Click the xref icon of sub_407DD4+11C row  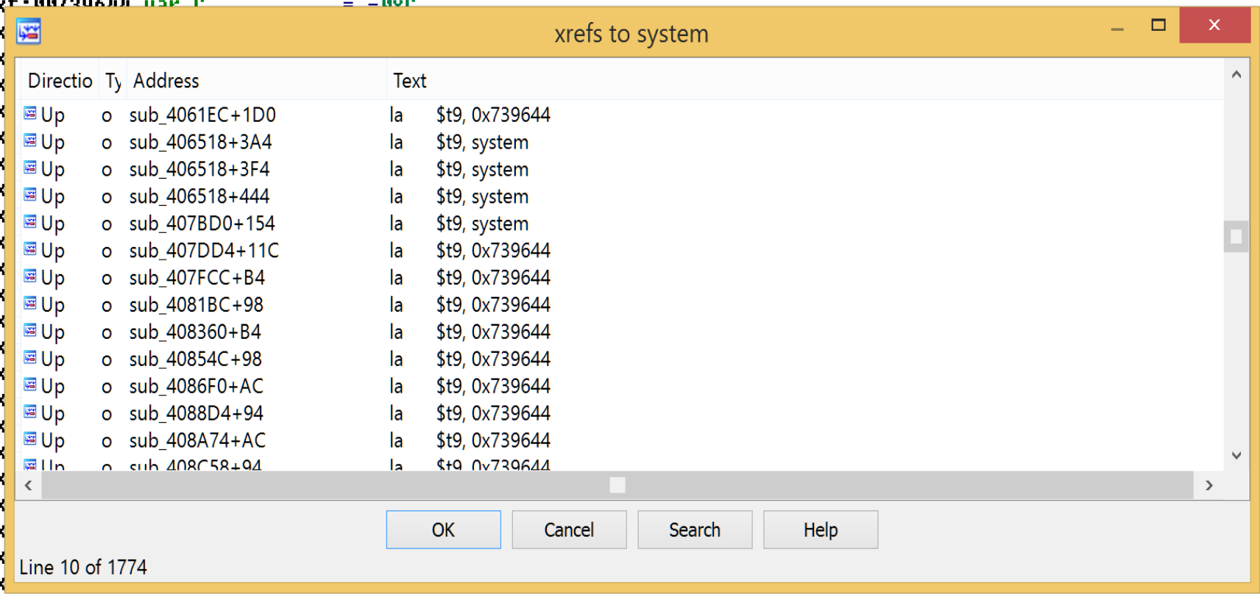coord(30,249)
